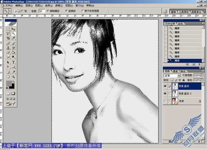Switch to Standard editing mode

pos(8,93)
